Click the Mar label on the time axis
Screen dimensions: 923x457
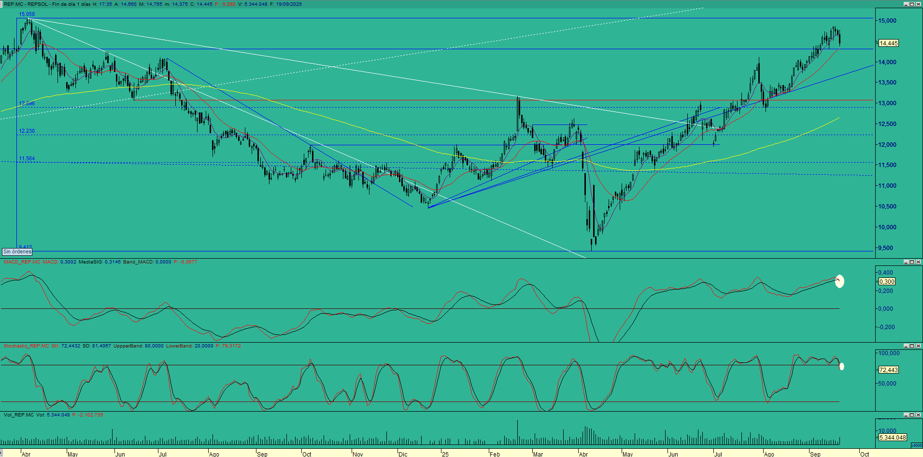tap(538, 454)
